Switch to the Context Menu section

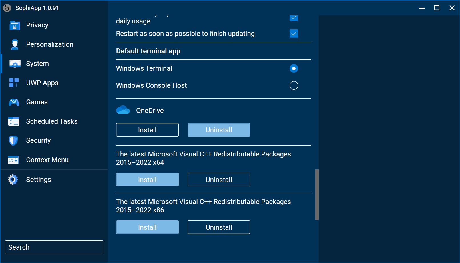[47, 160]
